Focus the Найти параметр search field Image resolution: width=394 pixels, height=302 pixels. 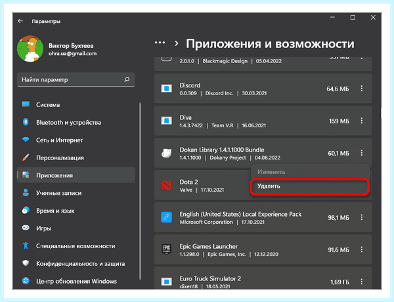click(x=76, y=79)
